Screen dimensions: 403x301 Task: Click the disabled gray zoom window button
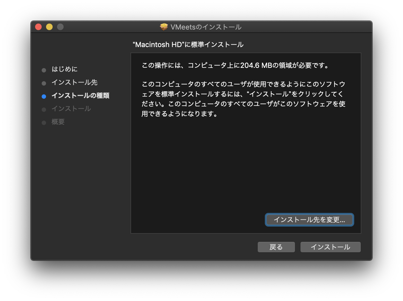[60, 27]
